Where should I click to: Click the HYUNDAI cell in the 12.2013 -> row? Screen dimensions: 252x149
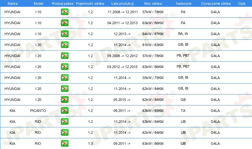12,34
